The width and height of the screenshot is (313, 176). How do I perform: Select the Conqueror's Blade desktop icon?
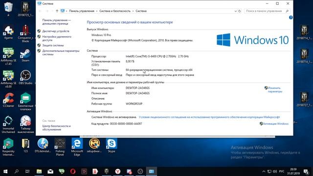pyautogui.click(x=25, y=34)
